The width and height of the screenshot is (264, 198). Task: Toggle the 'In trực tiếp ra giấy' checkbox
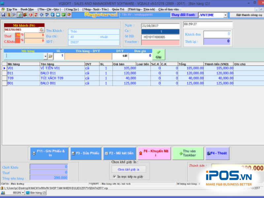tap(114, 177)
